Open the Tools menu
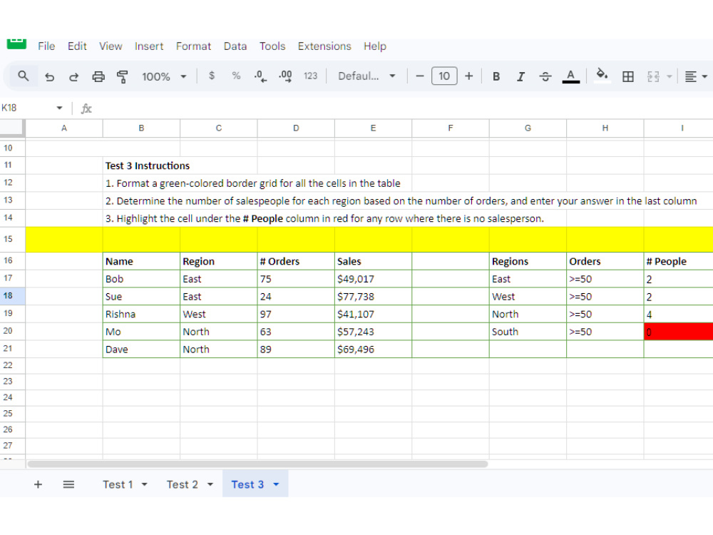 pyautogui.click(x=272, y=46)
